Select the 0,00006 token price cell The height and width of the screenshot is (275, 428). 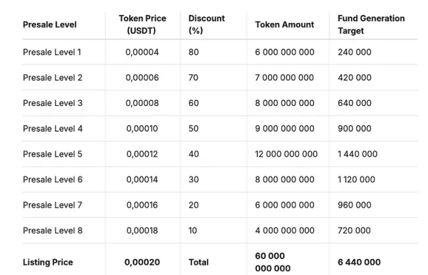pyautogui.click(x=142, y=78)
